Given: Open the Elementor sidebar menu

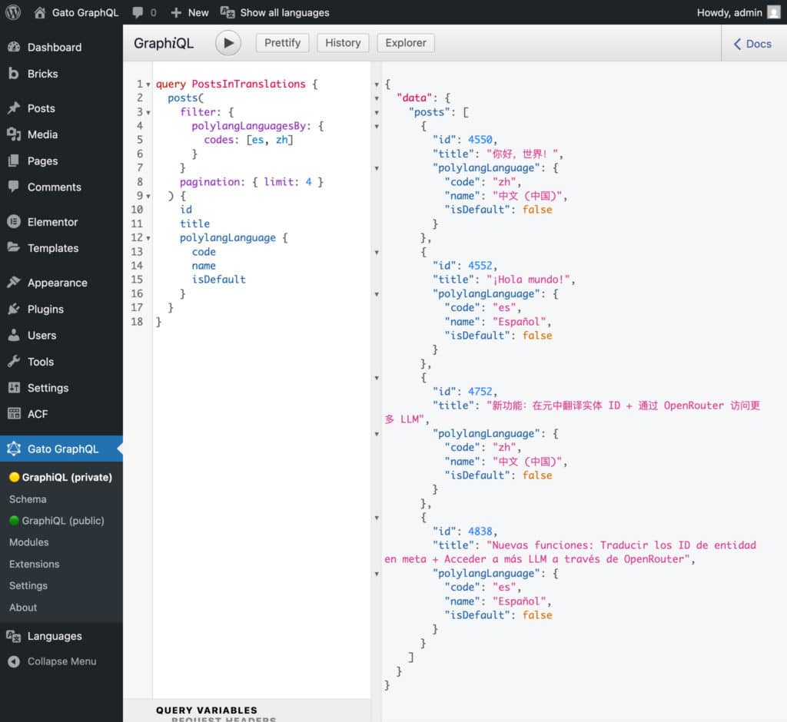Looking at the screenshot, I should 52,222.
